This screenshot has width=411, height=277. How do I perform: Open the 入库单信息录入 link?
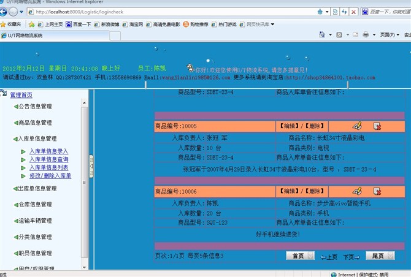pyautogui.click(x=48, y=151)
